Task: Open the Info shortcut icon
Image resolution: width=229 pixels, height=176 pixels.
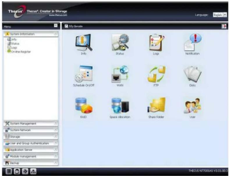Action: [x=84, y=43]
